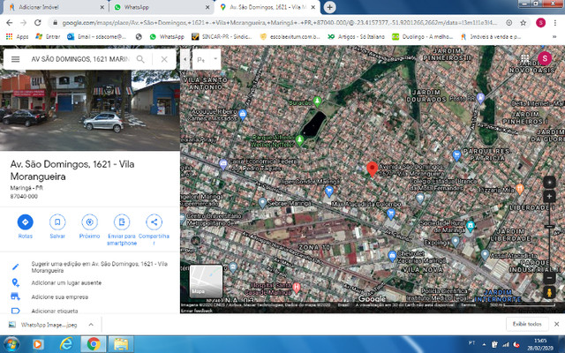Click the Próximo nearby icon
The image size is (565, 353).
89,222
